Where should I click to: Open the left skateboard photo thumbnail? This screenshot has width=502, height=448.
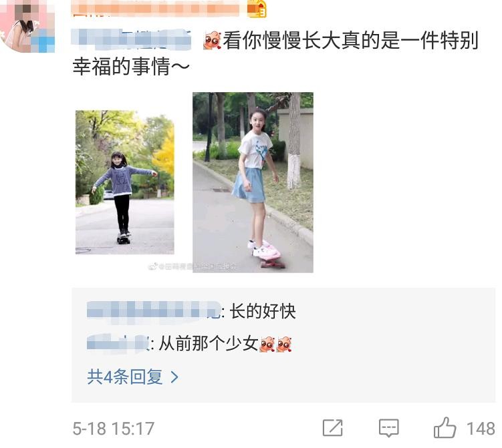125,182
